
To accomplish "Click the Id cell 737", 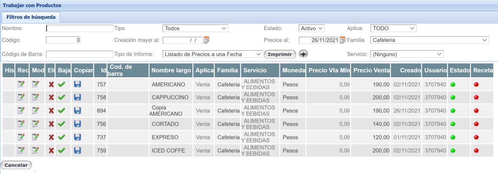I will (x=101, y=137).
